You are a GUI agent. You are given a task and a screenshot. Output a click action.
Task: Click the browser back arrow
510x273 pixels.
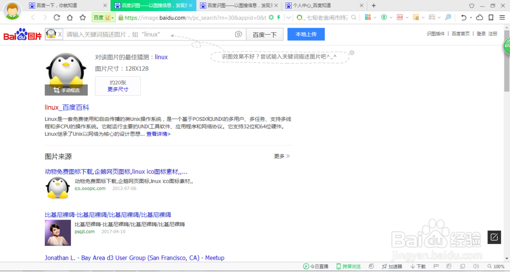pyautogui.click(x=33, y=17)
